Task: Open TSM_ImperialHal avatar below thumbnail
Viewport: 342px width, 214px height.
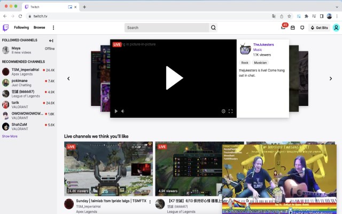Action: click(x=69, y=204)
